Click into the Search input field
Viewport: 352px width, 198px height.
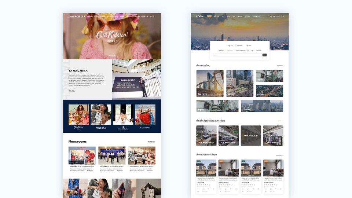coord(237,55)
